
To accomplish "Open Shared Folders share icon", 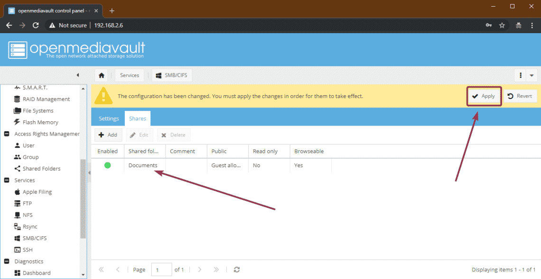I will 17,169.
